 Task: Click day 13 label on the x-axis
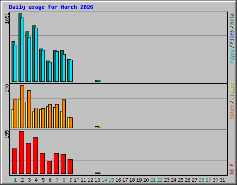(97, 180)
